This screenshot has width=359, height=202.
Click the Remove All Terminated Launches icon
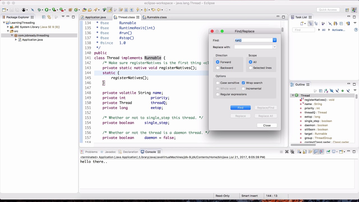tap(292, 151)
